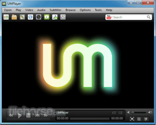
Task: Mute audio with the small speaker icon
Action: (x=128, y=113)
